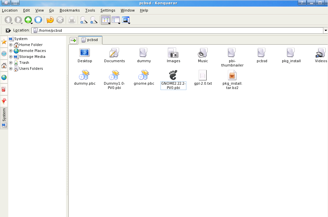The image size is (328, 217).
Task: Switch to Icon View mode
Action: [105, 20]
